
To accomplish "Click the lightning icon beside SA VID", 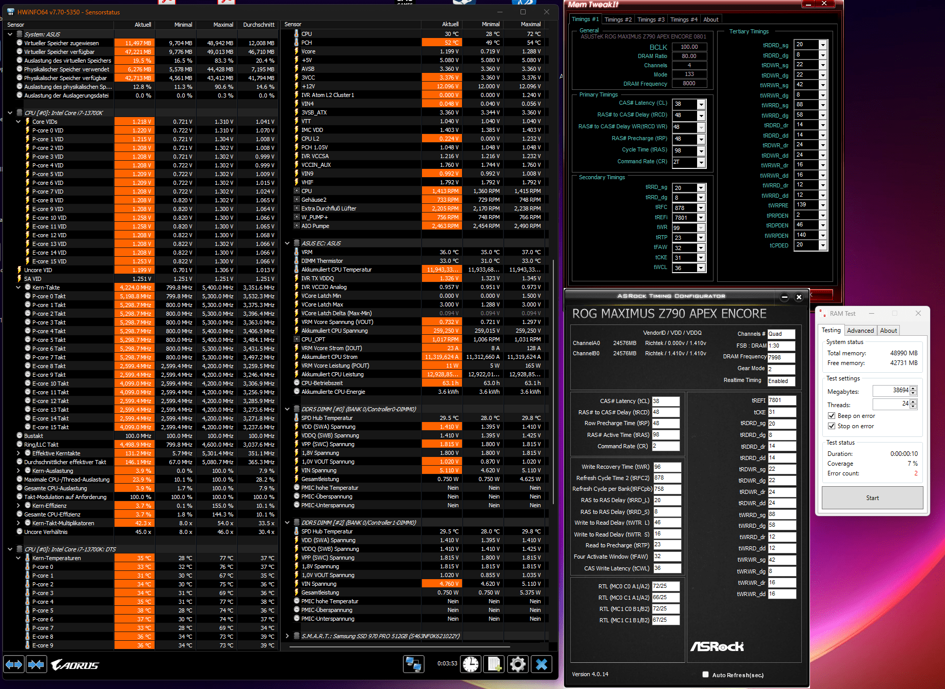I will [20, 279].
